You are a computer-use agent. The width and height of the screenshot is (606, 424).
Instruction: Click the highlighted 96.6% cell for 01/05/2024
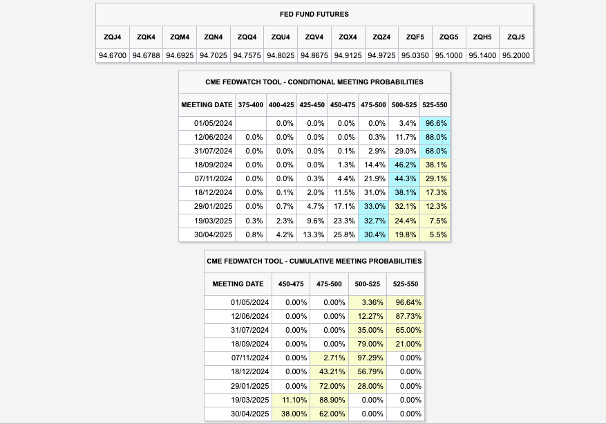435,123
